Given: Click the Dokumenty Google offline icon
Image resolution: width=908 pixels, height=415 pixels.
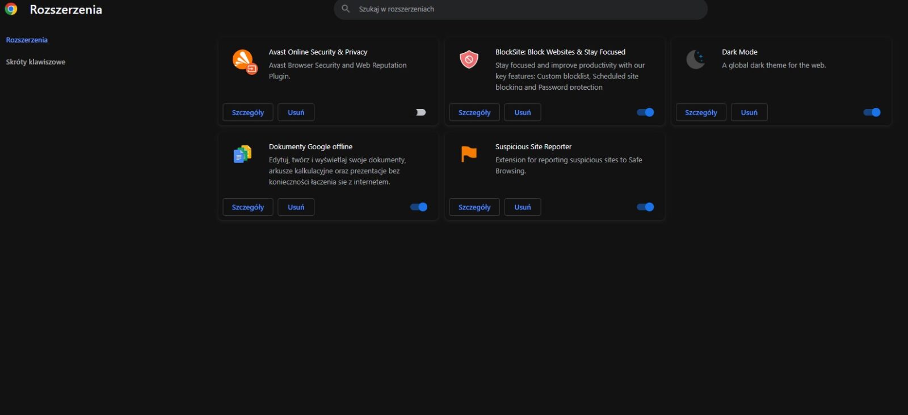Looking at the screenshot, I should [x=242, y=154].
